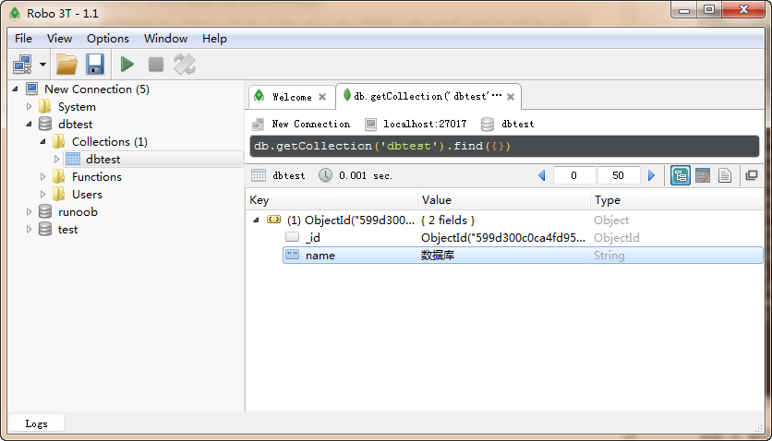This screenshot has width=772, height=441.
Task: Click the New Connection label in query header
Action: click(x=310, y=124)
